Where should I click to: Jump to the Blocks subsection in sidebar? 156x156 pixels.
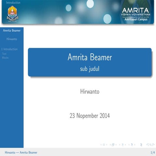(5, 58)
